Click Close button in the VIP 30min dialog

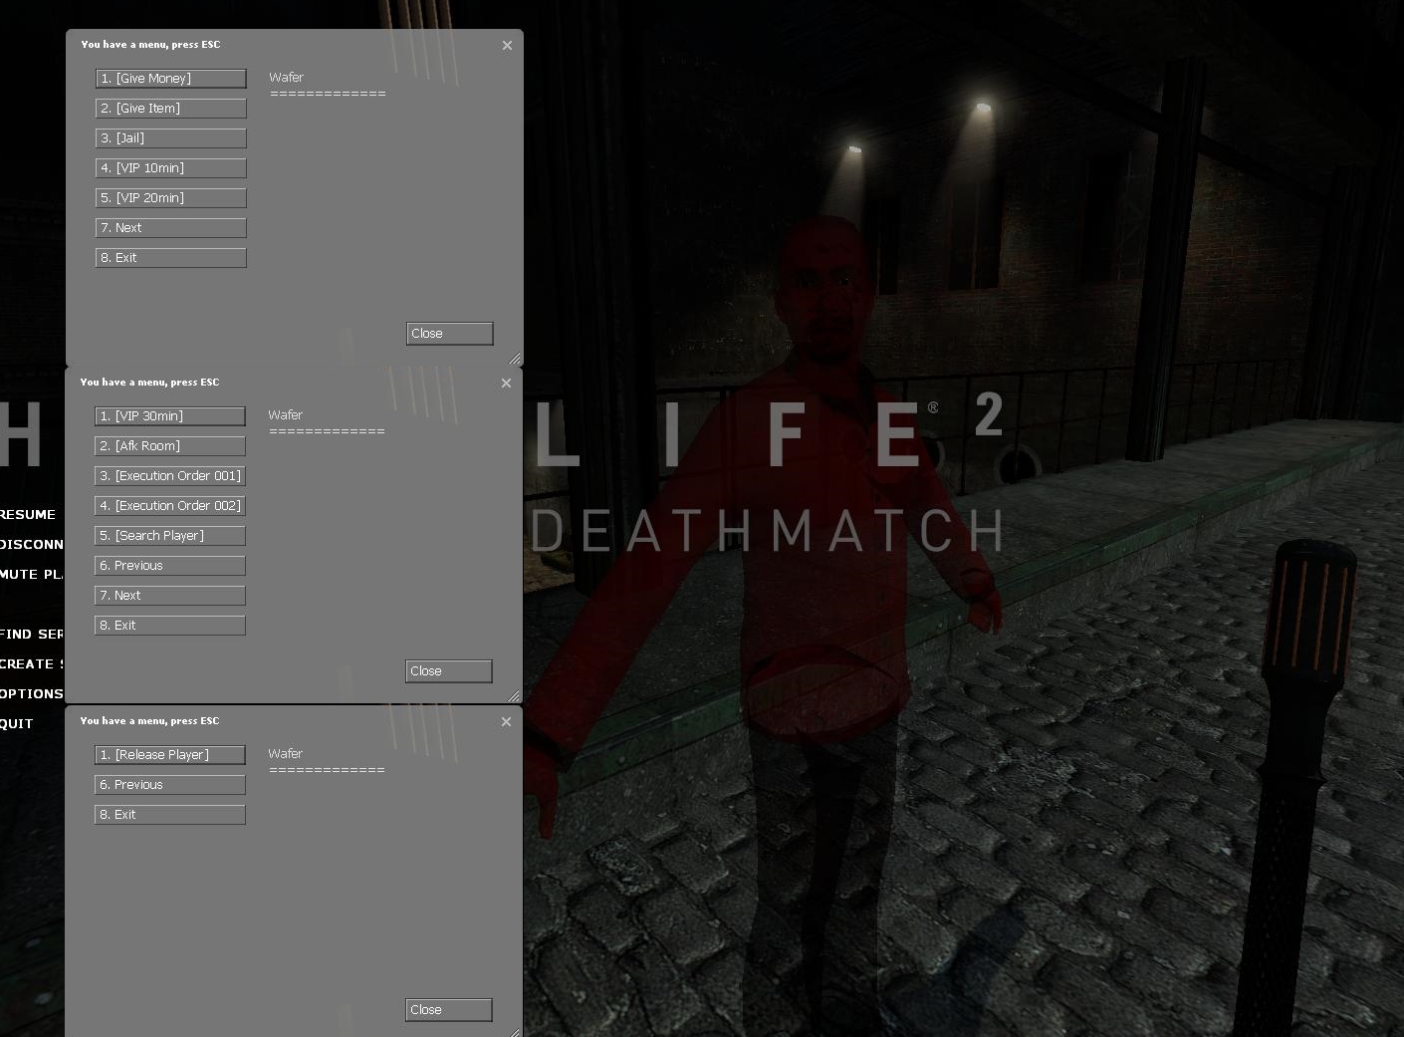tap(449, 671)
